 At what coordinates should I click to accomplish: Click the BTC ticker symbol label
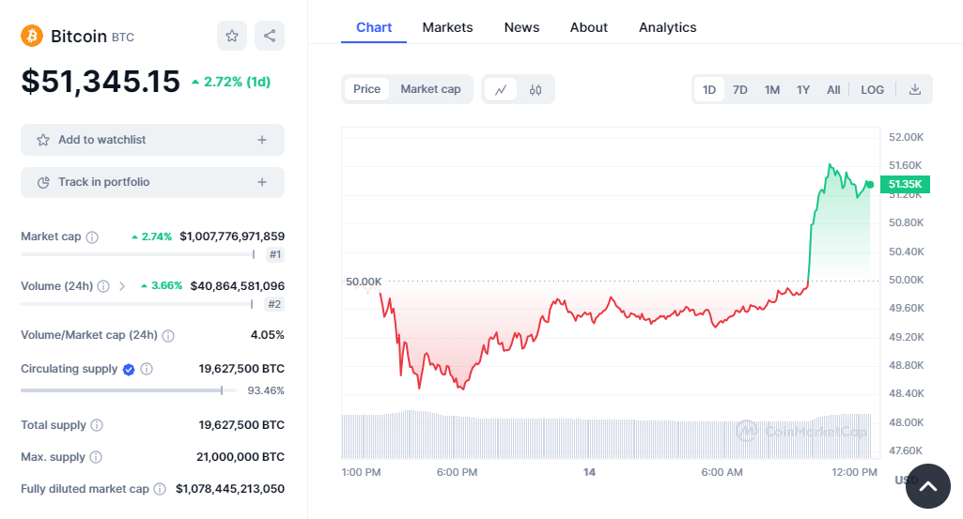coord(123,38)
